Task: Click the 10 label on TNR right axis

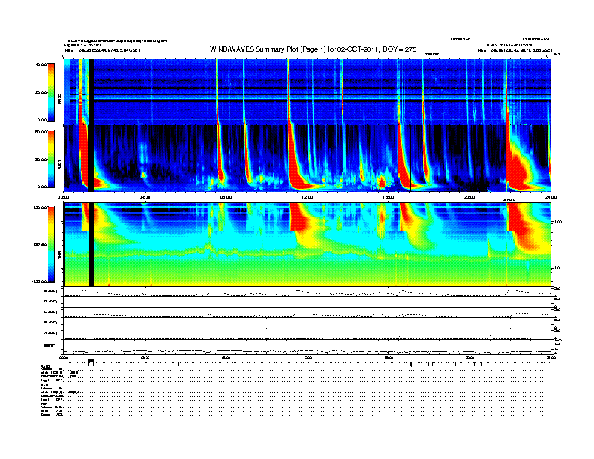Action: [556, 268]
